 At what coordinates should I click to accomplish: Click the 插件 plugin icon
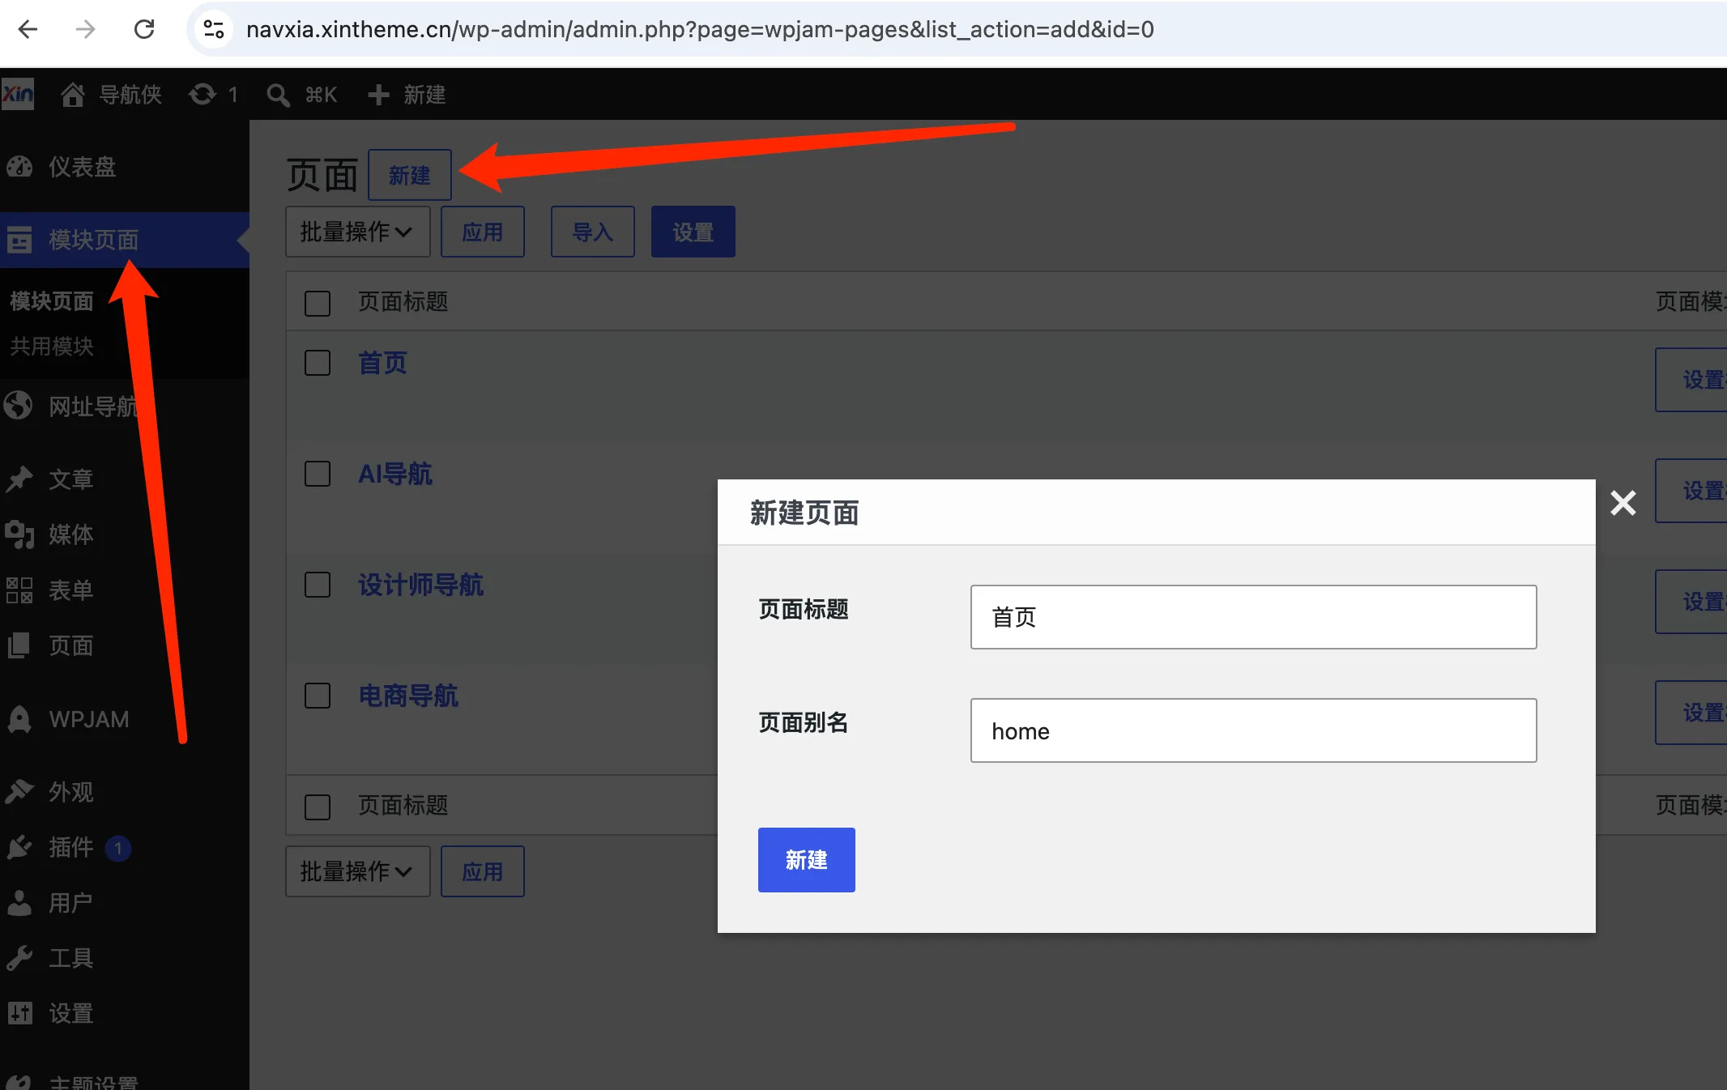coord(19,847)
